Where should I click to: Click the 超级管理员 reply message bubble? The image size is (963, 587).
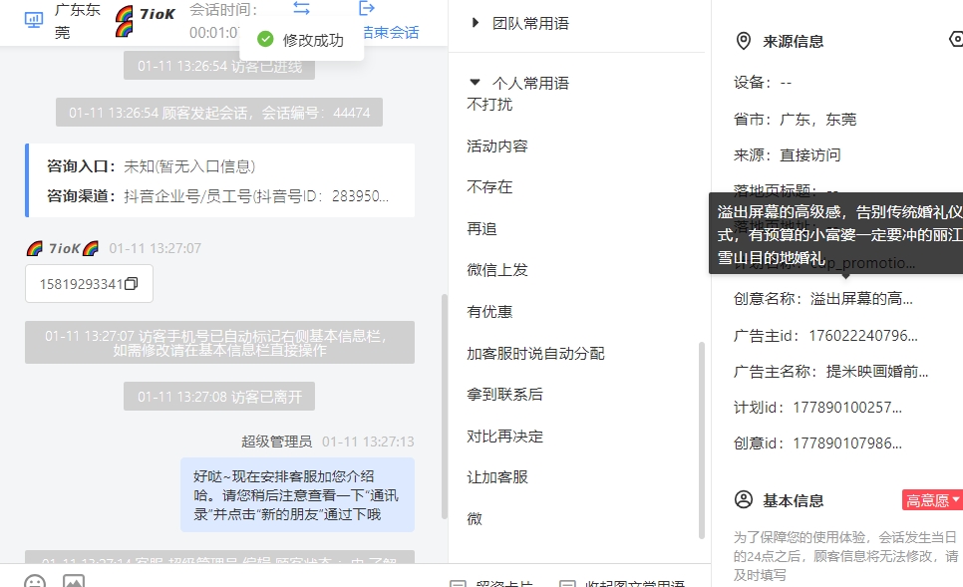point(297,495)
